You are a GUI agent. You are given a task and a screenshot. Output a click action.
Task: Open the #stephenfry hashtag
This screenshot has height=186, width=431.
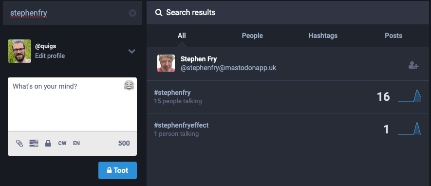tap(172, 93)
